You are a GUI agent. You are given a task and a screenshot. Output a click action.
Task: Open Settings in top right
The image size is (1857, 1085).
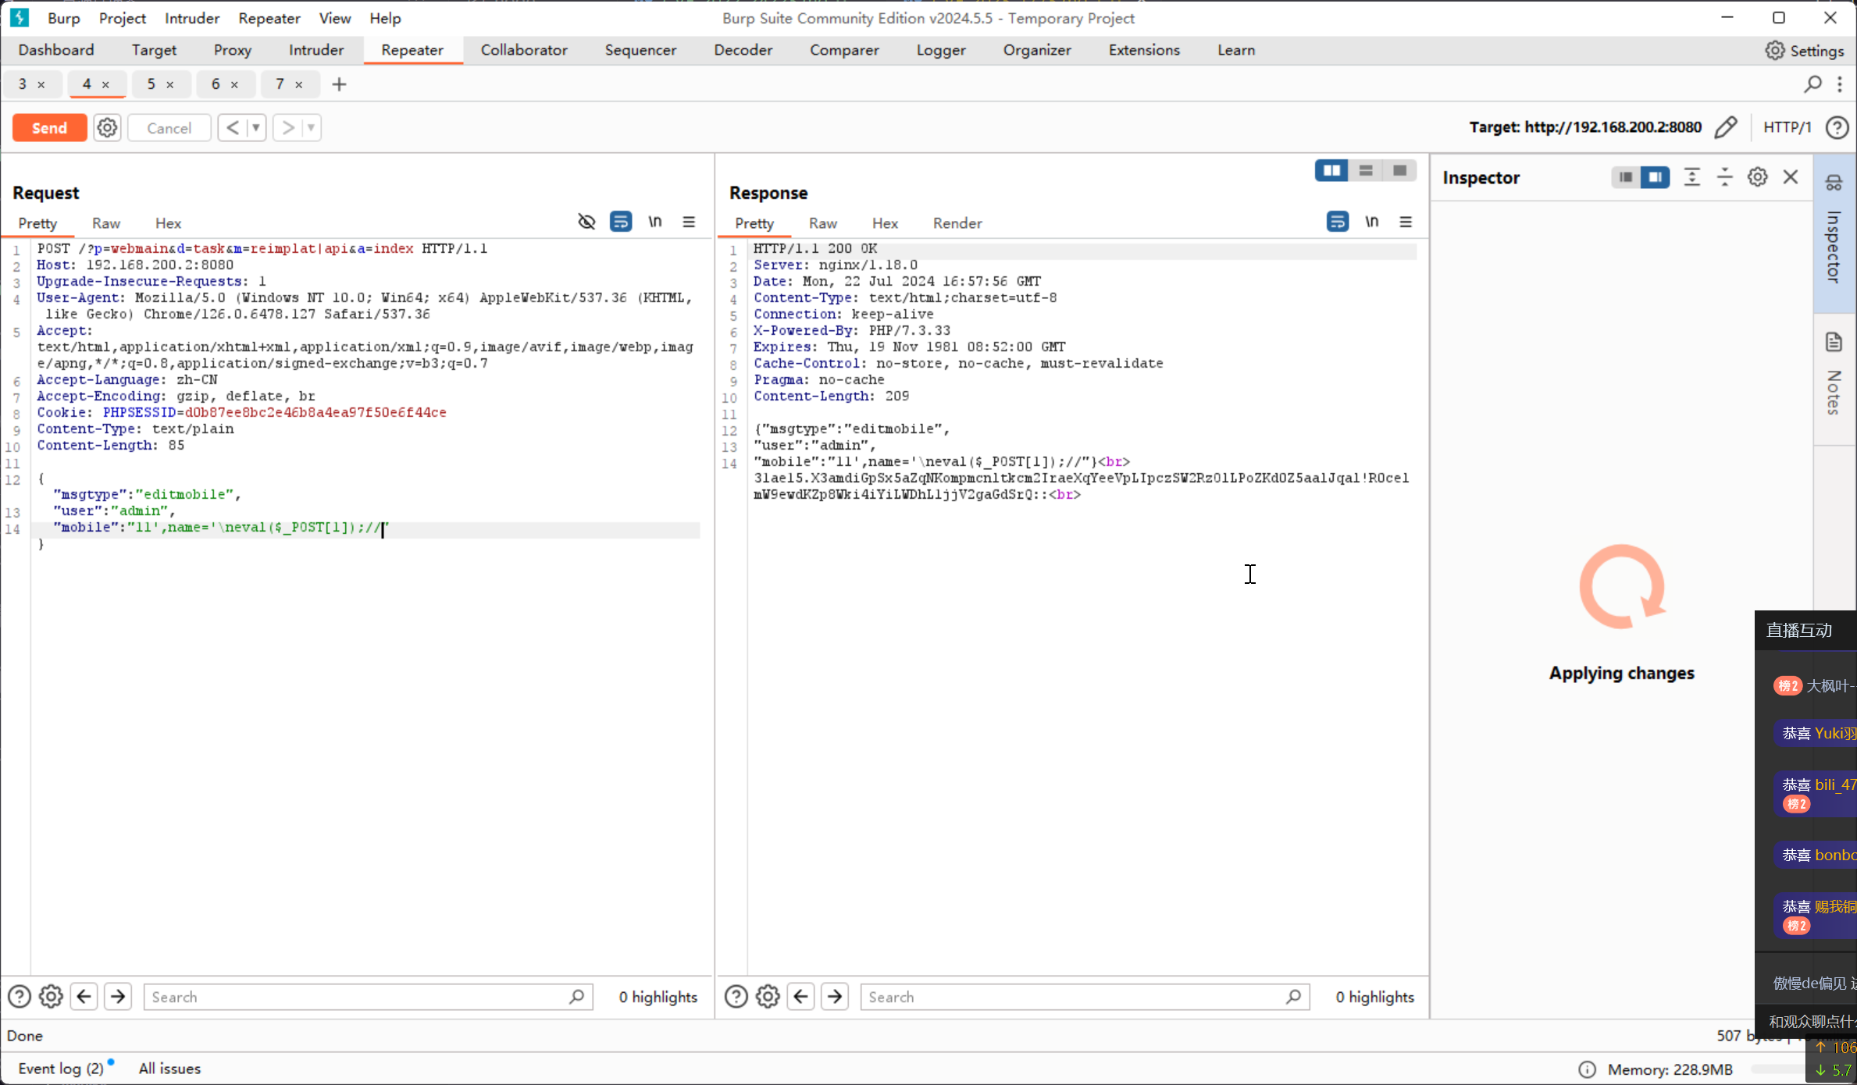(1804, 50)
